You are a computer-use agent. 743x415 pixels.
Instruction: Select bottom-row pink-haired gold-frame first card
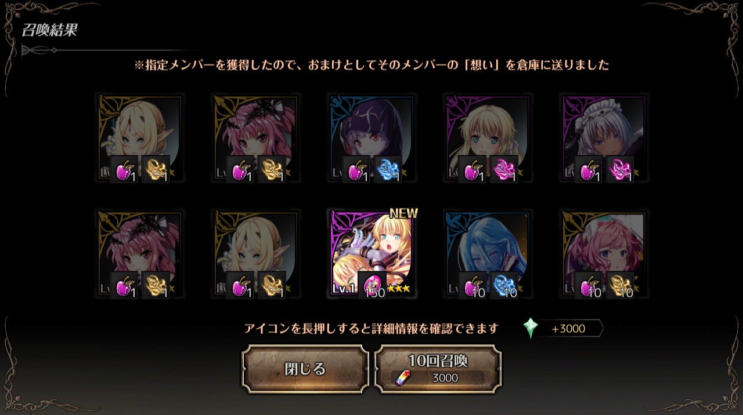click(139, 254)
